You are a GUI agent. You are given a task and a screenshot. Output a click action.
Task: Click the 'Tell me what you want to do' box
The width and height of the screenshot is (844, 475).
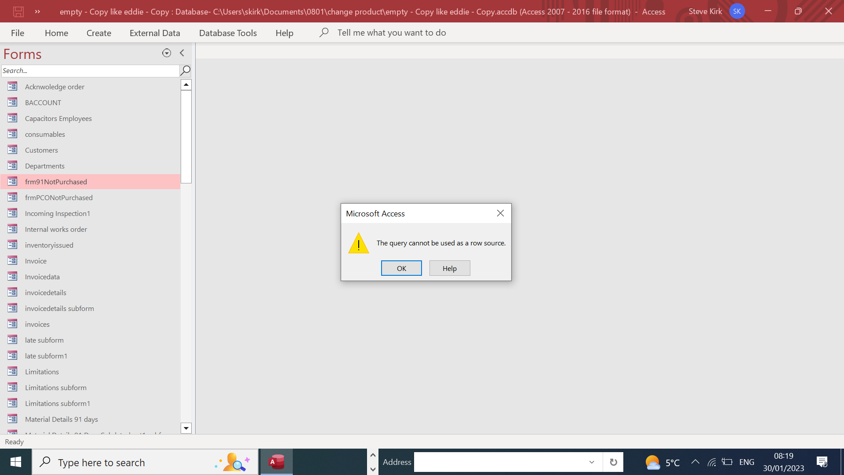pos(392,33)
